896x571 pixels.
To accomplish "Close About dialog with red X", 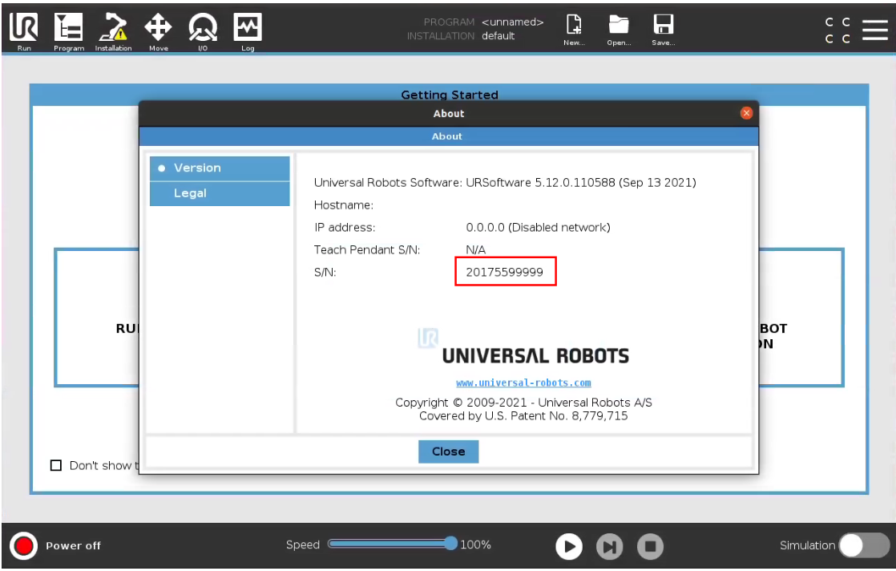I will point(746,113).
